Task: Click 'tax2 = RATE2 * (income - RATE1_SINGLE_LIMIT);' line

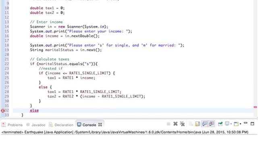Action: pos(96,96)
